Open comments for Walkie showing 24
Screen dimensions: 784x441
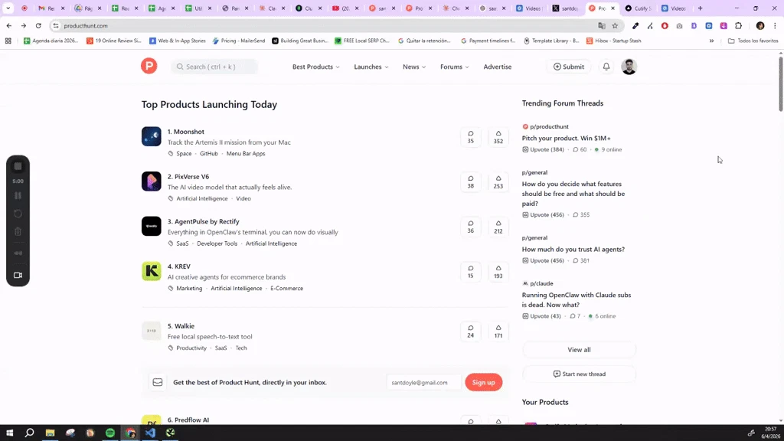[x=471, y=332]
